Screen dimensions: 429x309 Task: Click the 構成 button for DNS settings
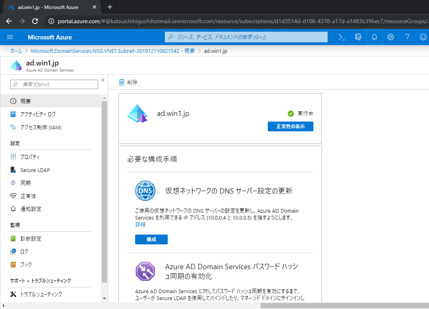(x=151, y=239)
